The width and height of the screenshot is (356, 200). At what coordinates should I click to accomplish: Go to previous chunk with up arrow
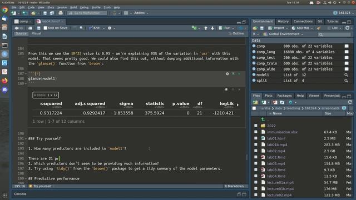[206, 28]
